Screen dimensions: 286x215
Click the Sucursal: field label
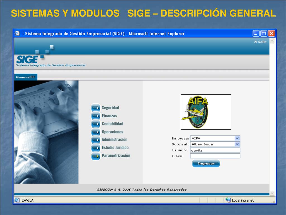[x=180, y=144]
